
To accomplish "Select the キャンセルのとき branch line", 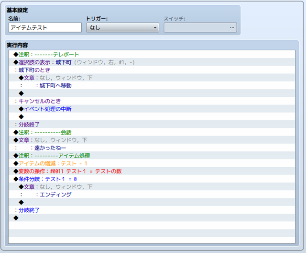I will coord(152,101).
